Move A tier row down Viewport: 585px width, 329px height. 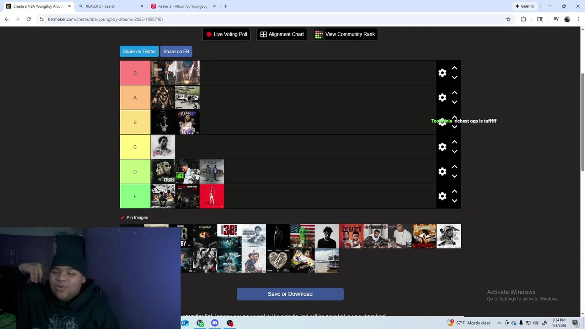[x=454, y=102]
